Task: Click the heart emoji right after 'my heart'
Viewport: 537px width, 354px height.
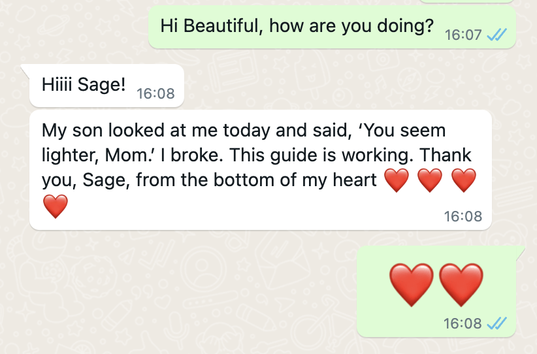Action: (x=397, y=180)
